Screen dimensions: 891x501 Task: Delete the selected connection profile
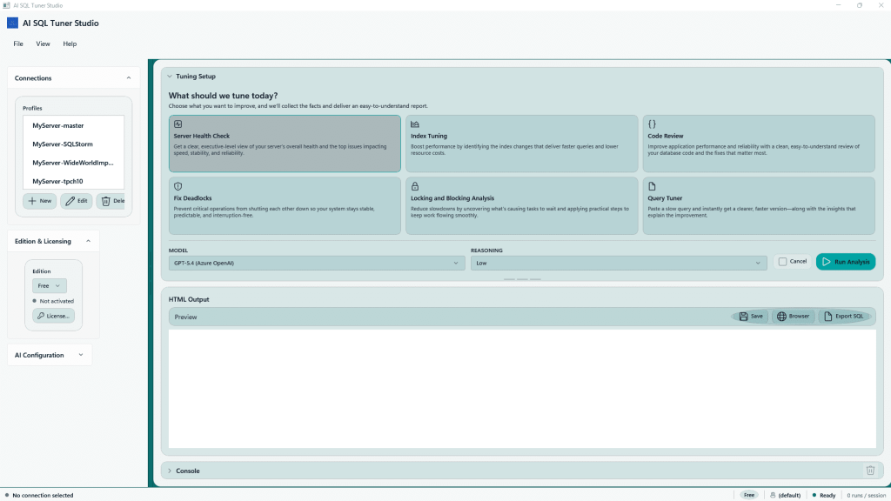(x=111, y=201)
